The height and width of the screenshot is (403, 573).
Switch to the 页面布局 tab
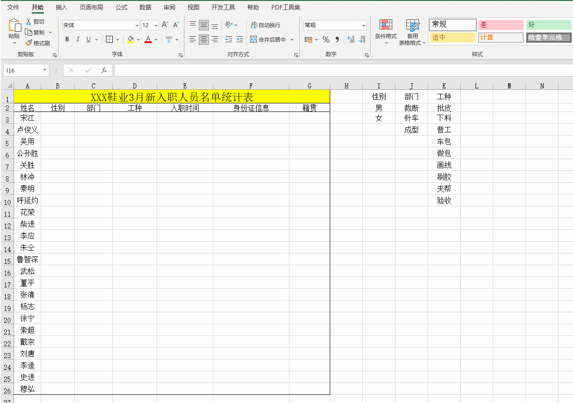click(91, 7)
